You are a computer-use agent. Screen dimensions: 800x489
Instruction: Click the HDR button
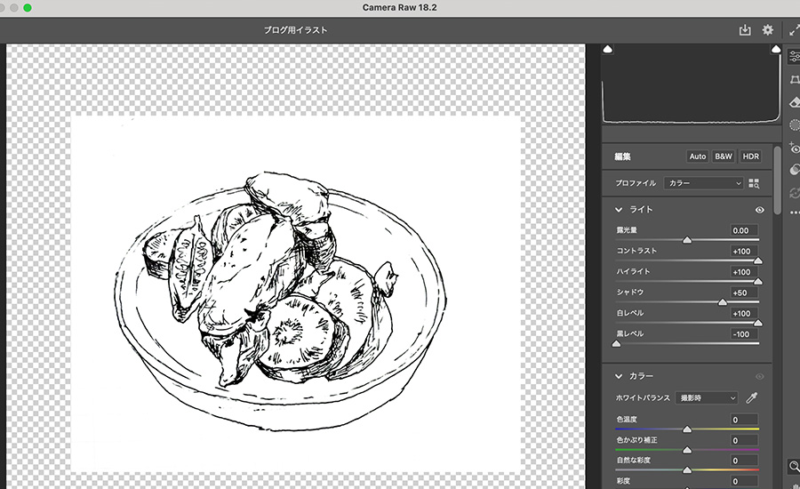(751, 156)
